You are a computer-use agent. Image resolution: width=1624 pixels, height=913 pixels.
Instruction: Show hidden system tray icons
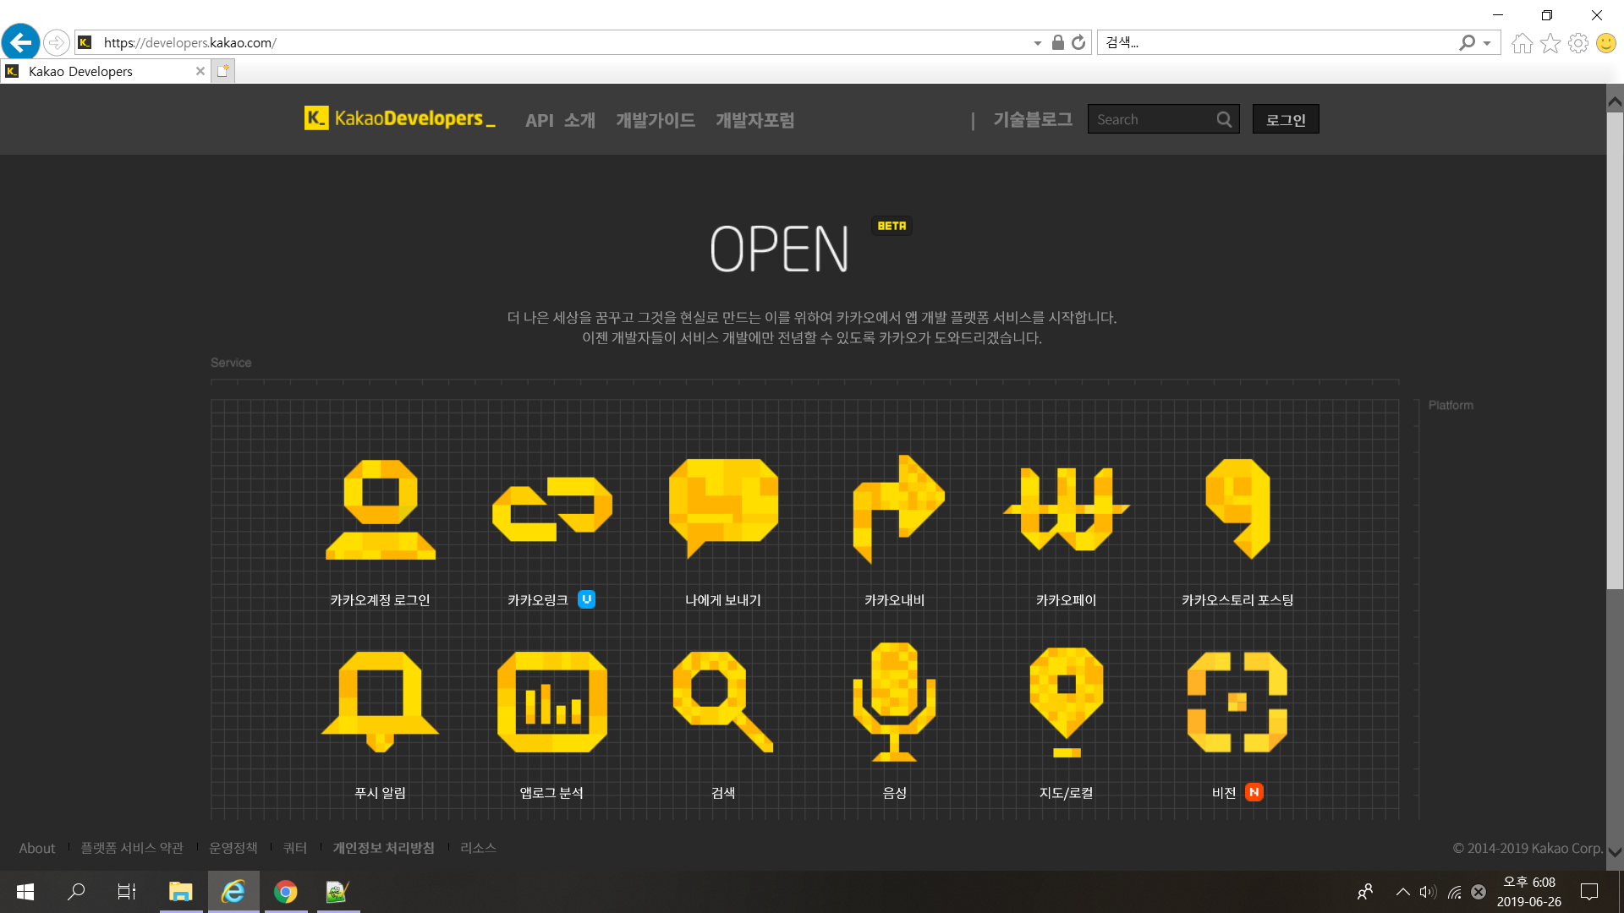pos(1402,892)
